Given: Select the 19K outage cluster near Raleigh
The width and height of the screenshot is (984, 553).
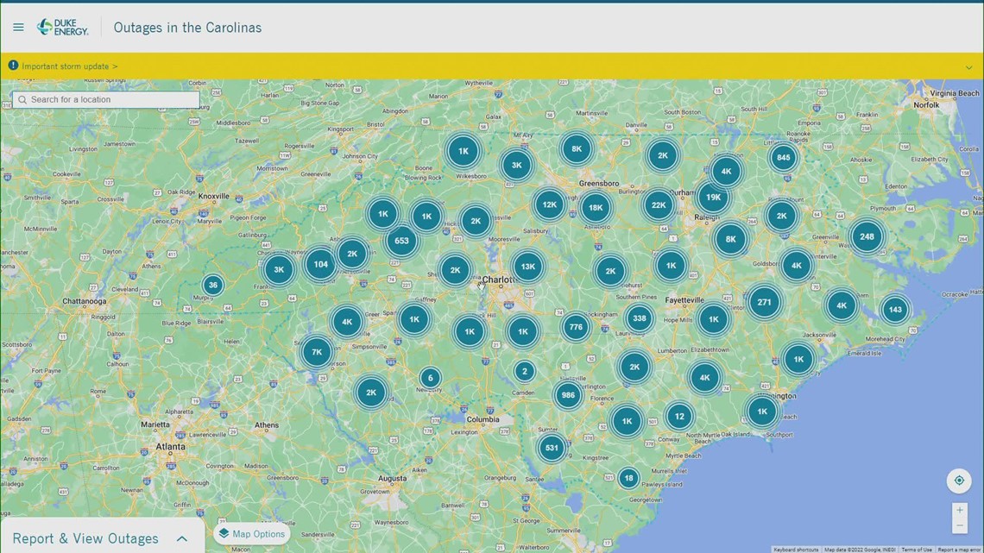Looking at the screenshot, I should [711, 197].
